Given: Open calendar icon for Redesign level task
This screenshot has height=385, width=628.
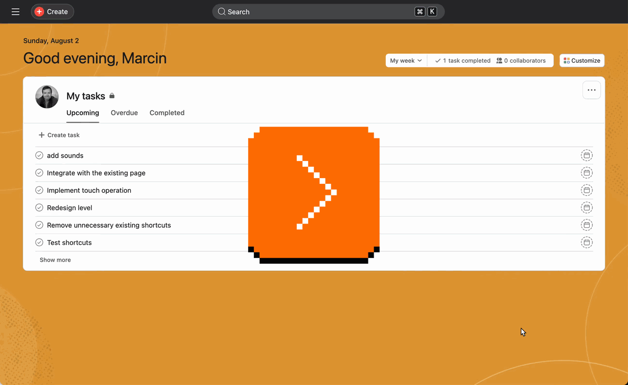Looking at the screenshot, I should point(587,208).
